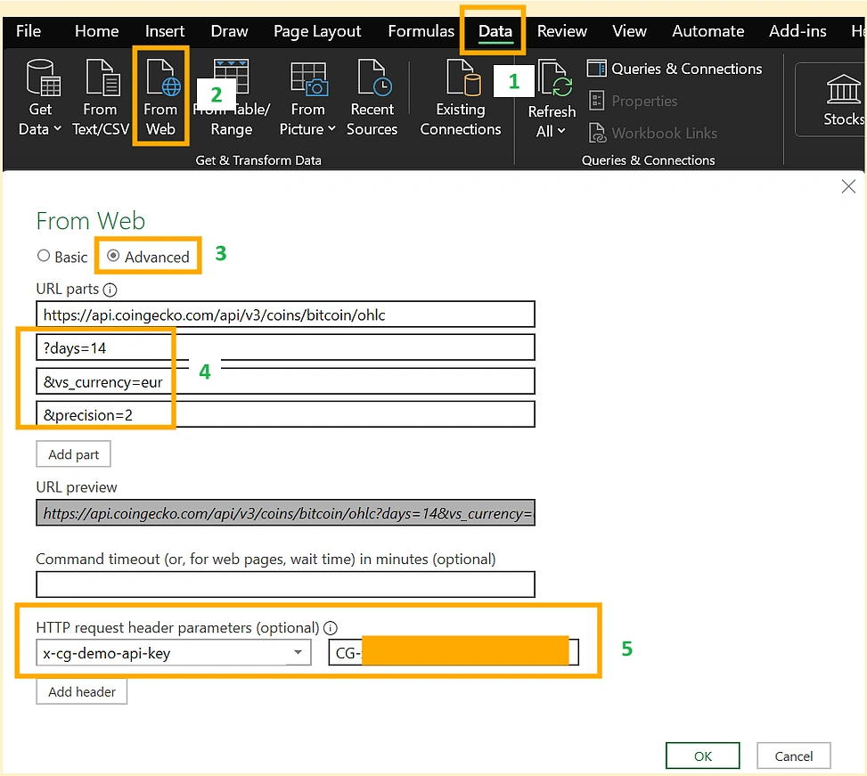
Task: Click the Stocks data type icon
Action: click(x=843, y=90)
